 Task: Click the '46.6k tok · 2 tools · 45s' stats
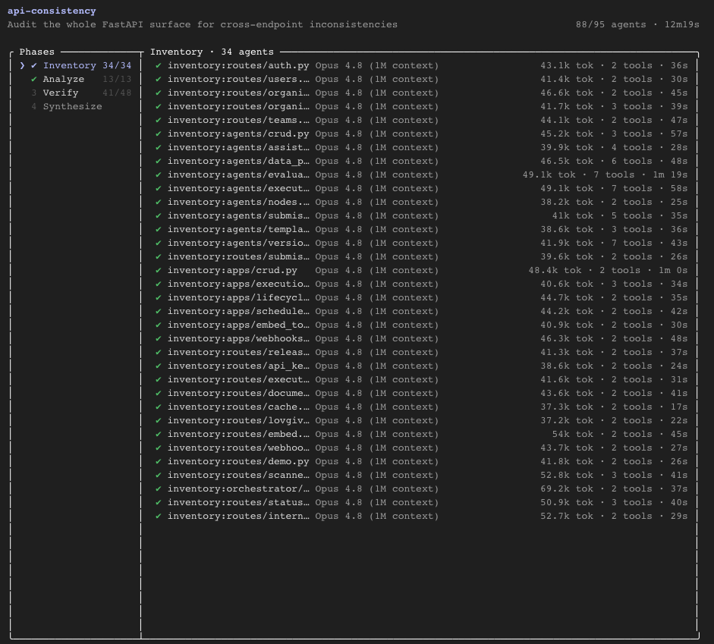click(x=614, y=93)
